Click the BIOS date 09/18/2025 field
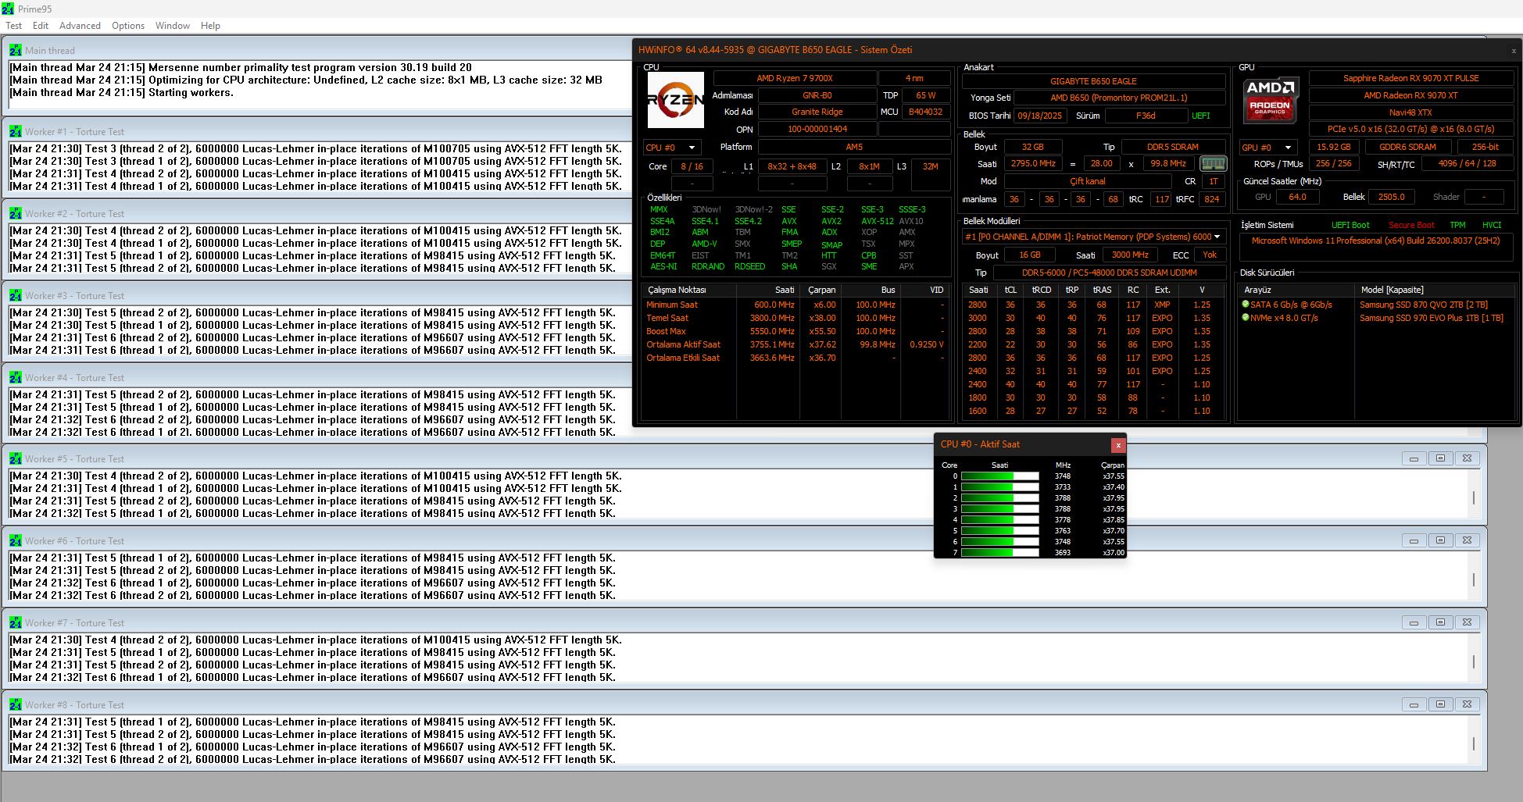Image resolution: width=1523 pixels, height=802 pixels. coord(1039,116)
